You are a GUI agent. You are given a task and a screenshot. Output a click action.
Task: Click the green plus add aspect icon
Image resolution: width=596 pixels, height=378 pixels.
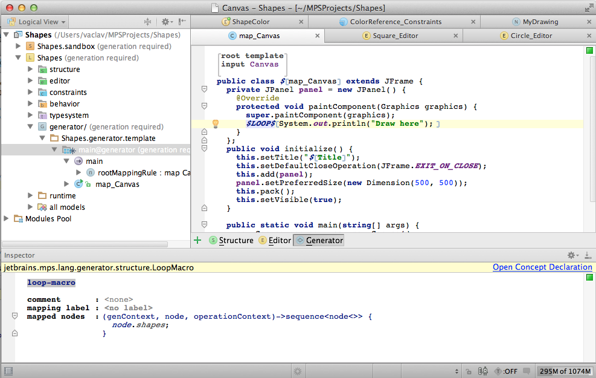click(x=197, y=240)
